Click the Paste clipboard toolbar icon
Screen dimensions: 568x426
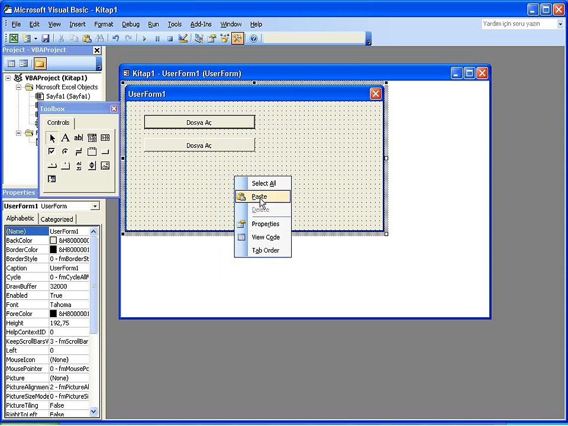click(87, 38)
